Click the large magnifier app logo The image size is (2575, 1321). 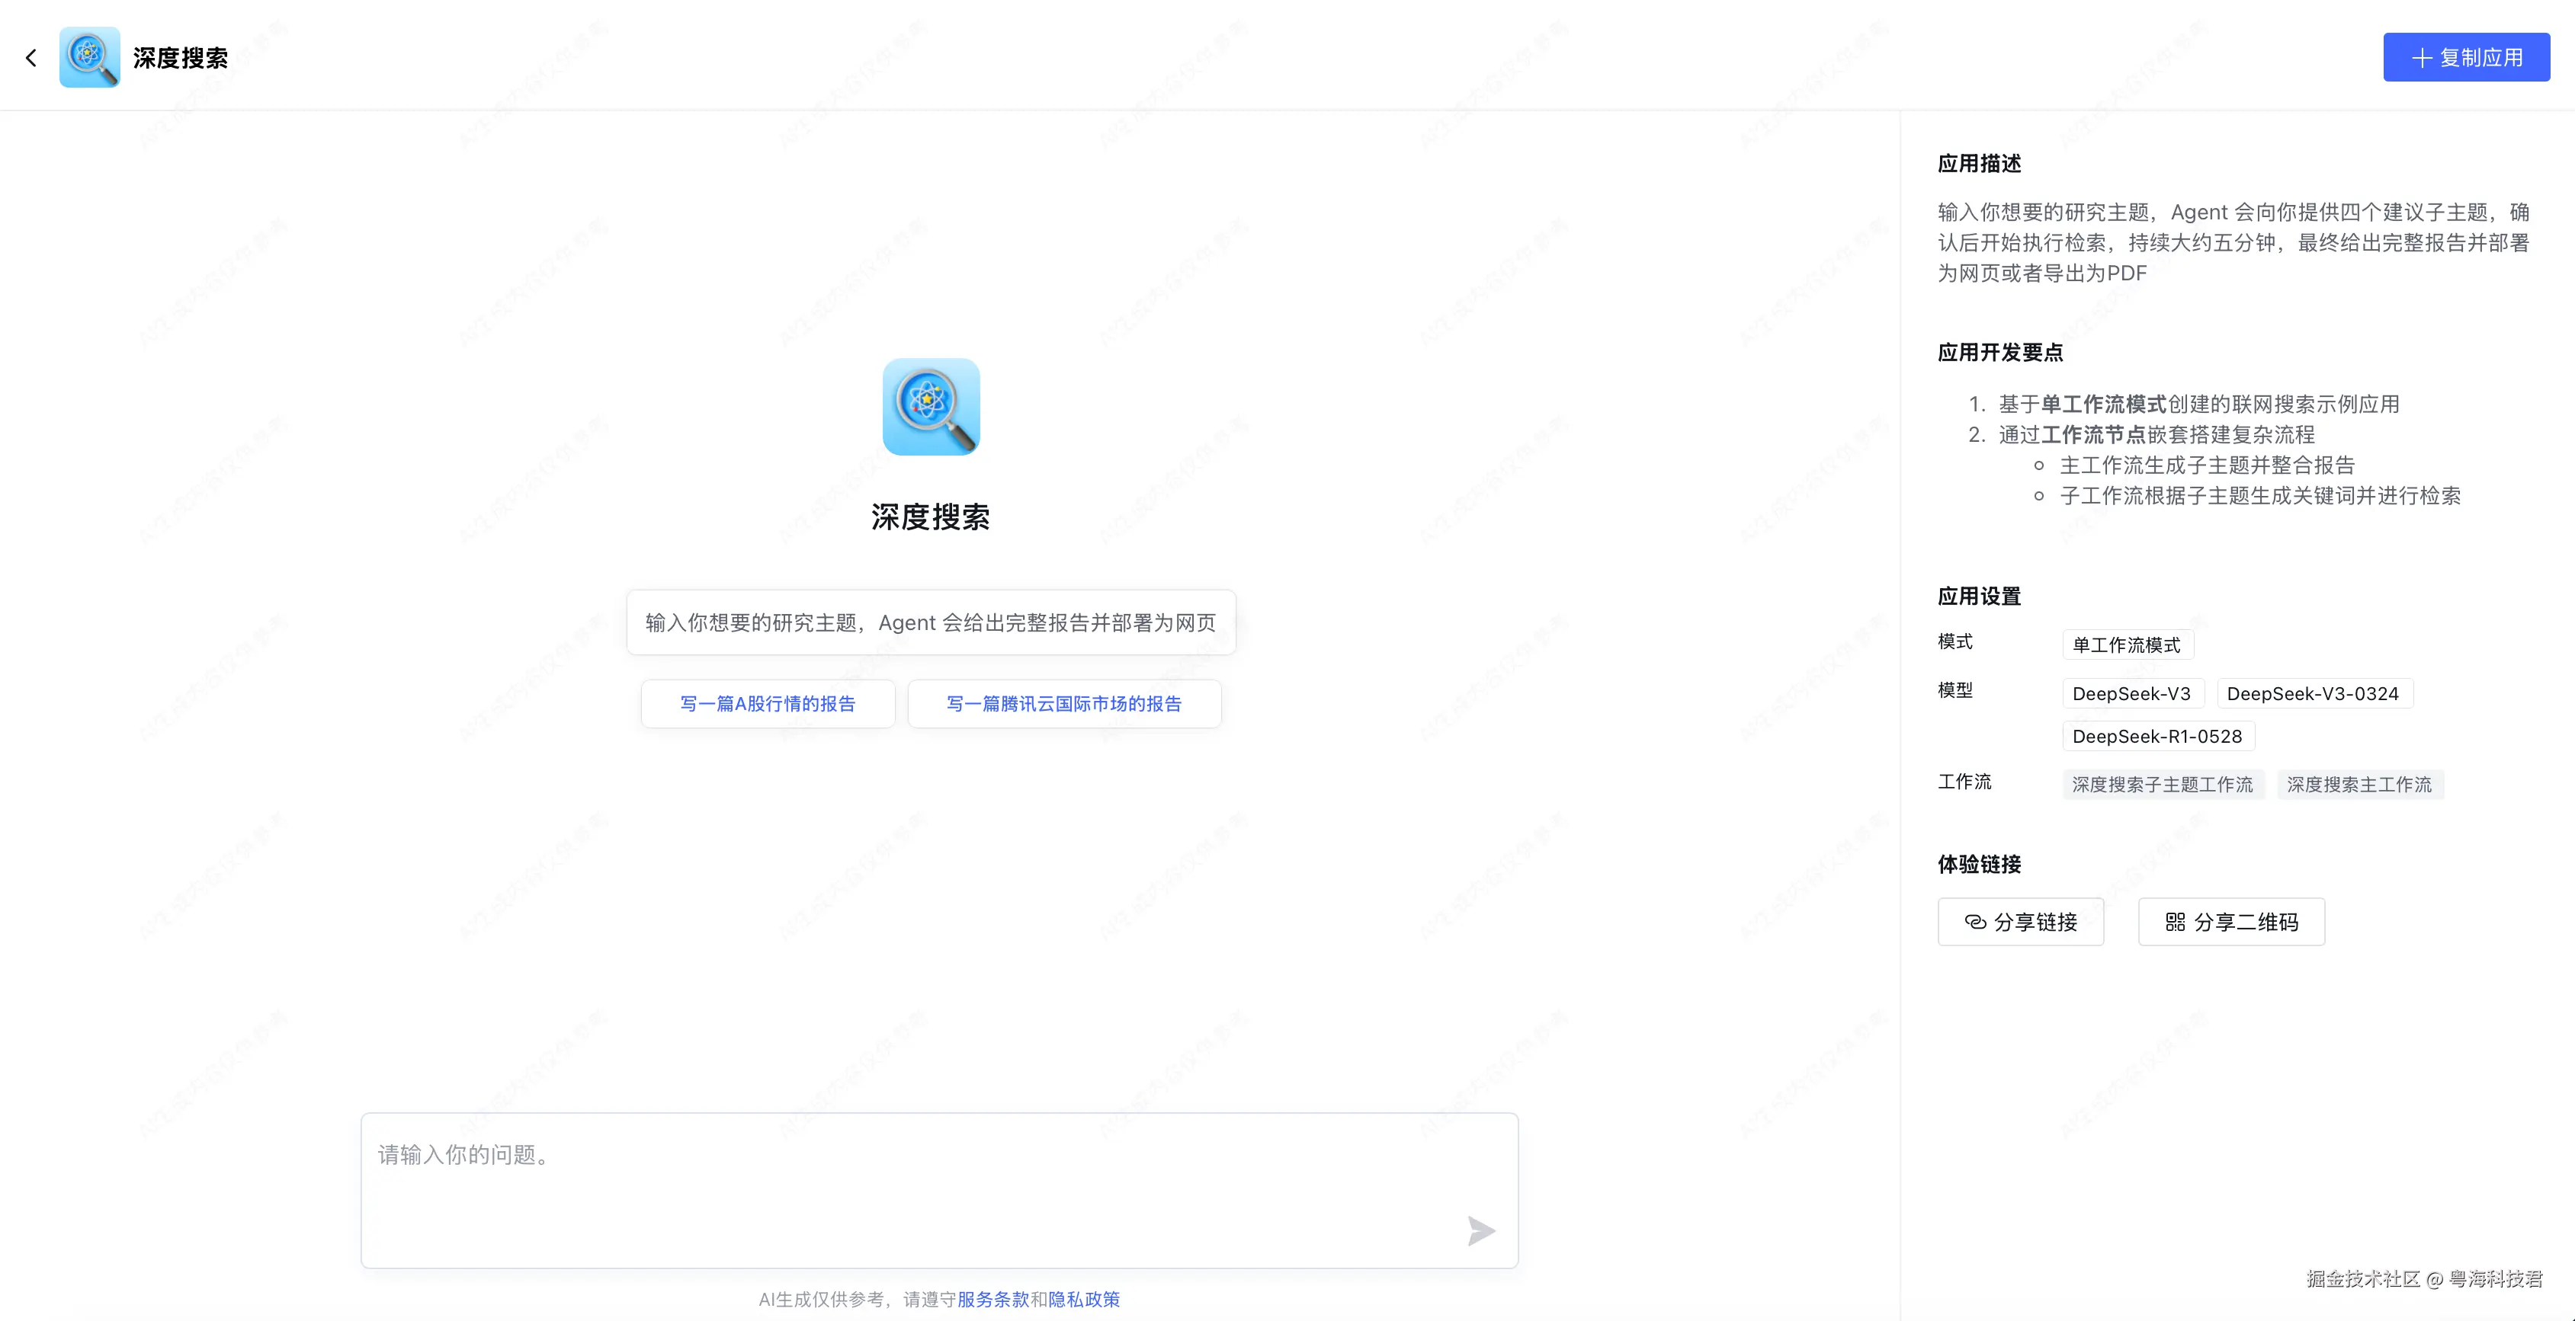click(931, 407)
